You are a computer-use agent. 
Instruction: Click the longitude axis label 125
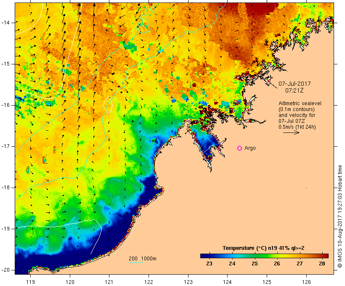[x=267, y=282]
